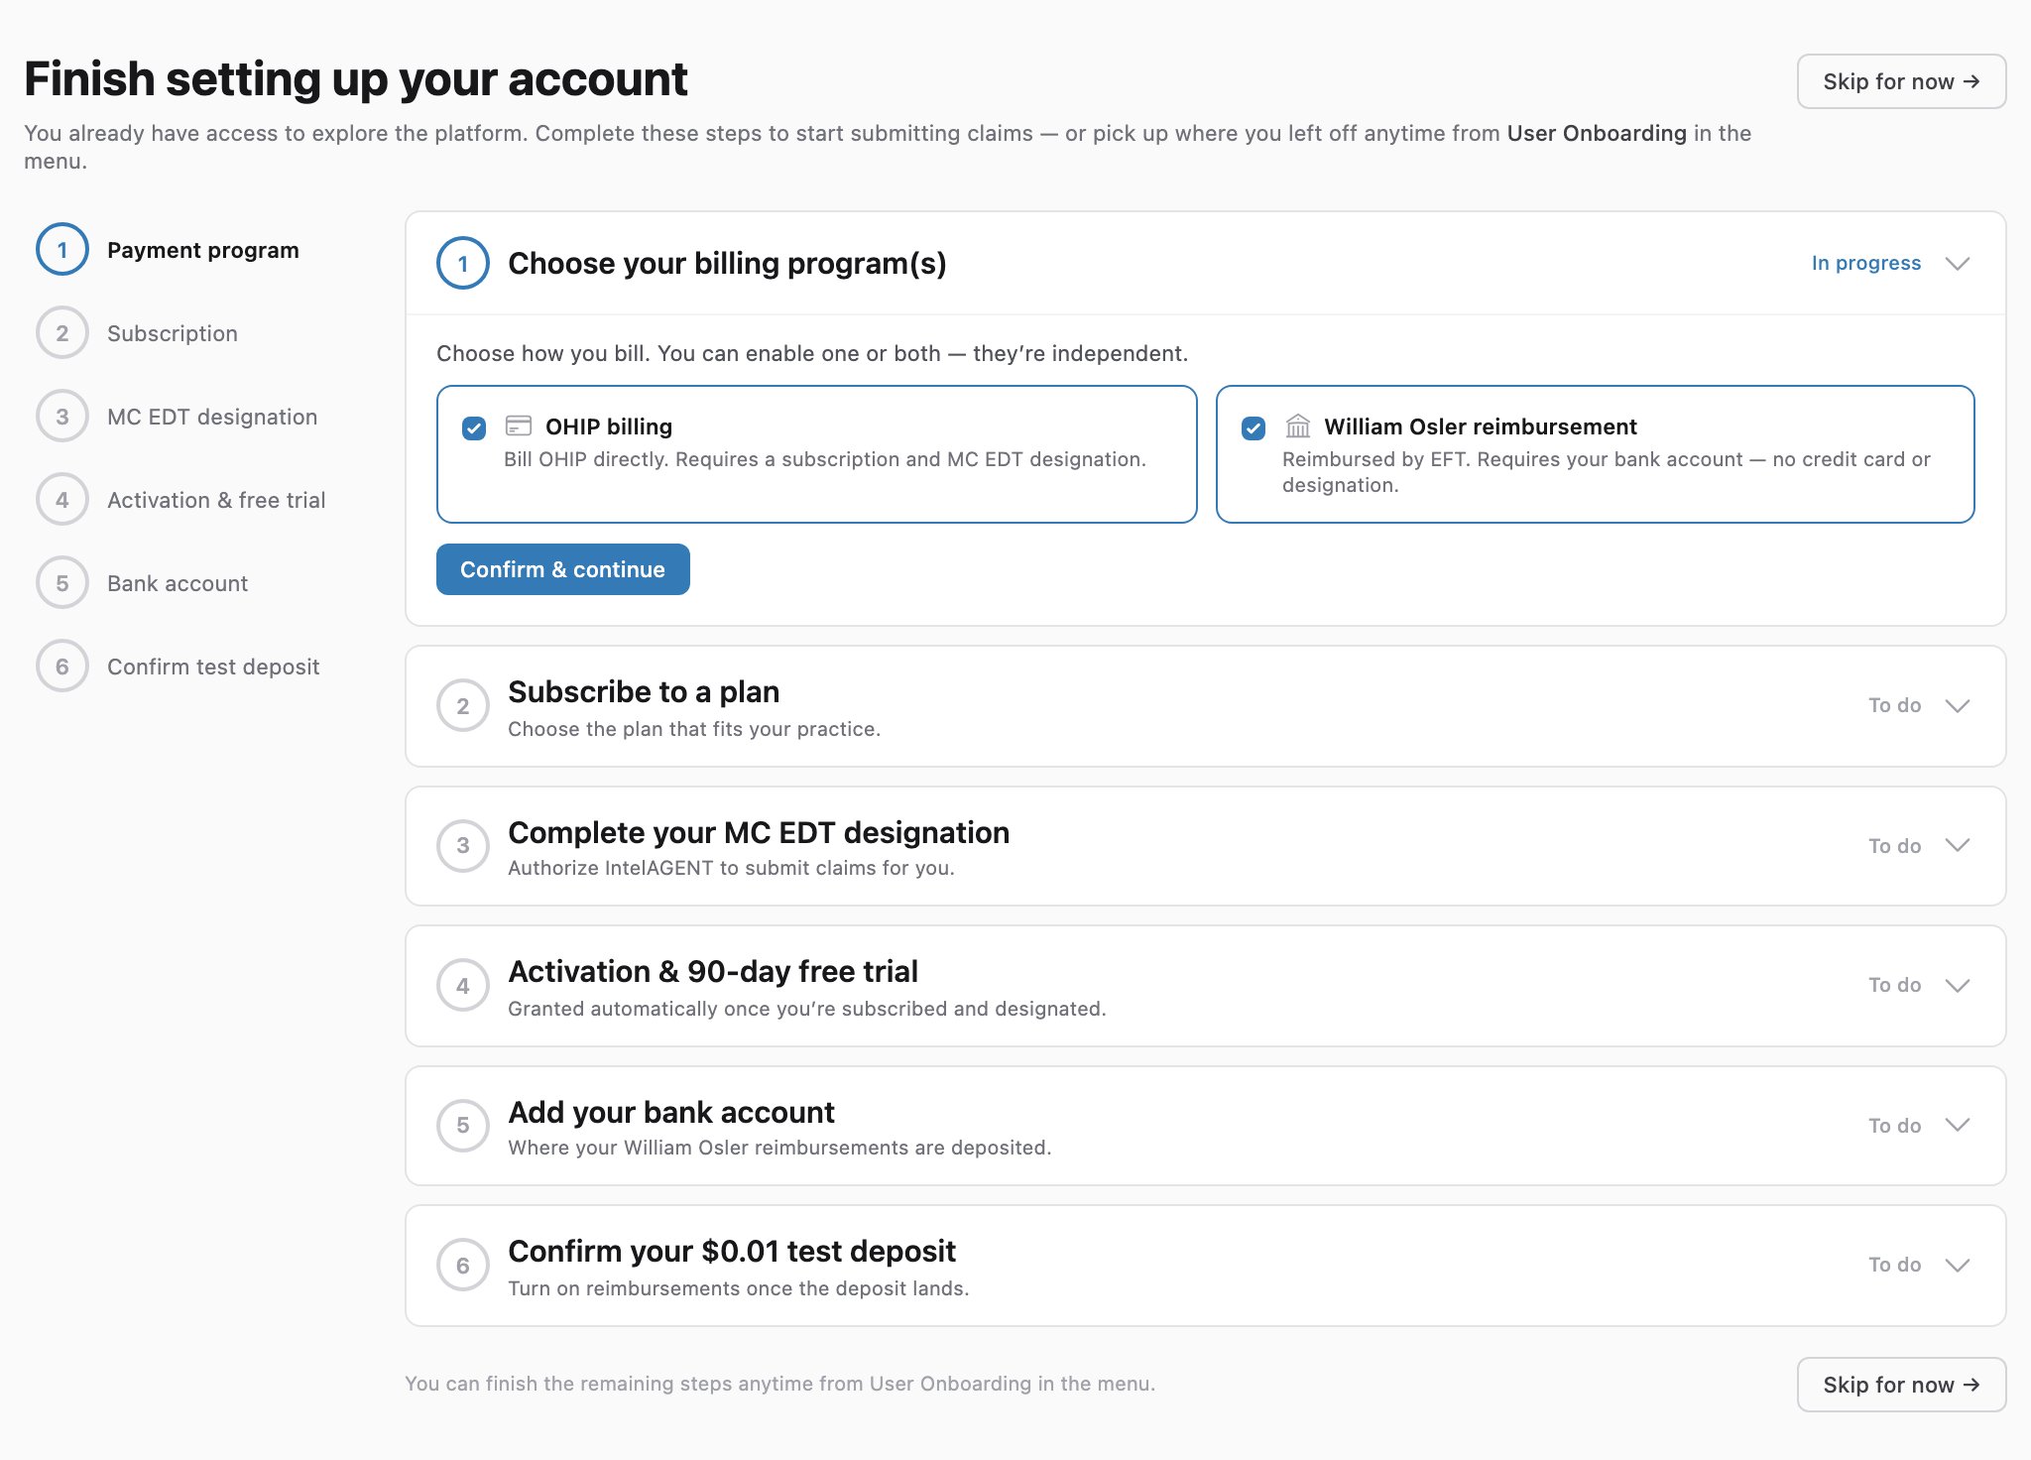Open Activation & free trial sidebar step
This screenshot has width=2031, height=1460.
[216, 500]
